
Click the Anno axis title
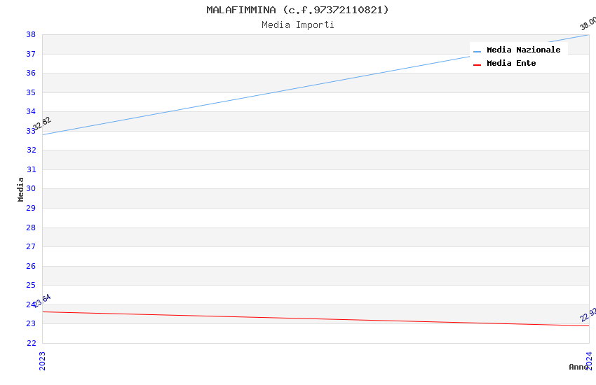(578, 367)
